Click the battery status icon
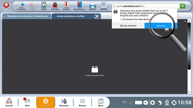The width and height of the screenshot is (193, 108). (x=138, y=103)
